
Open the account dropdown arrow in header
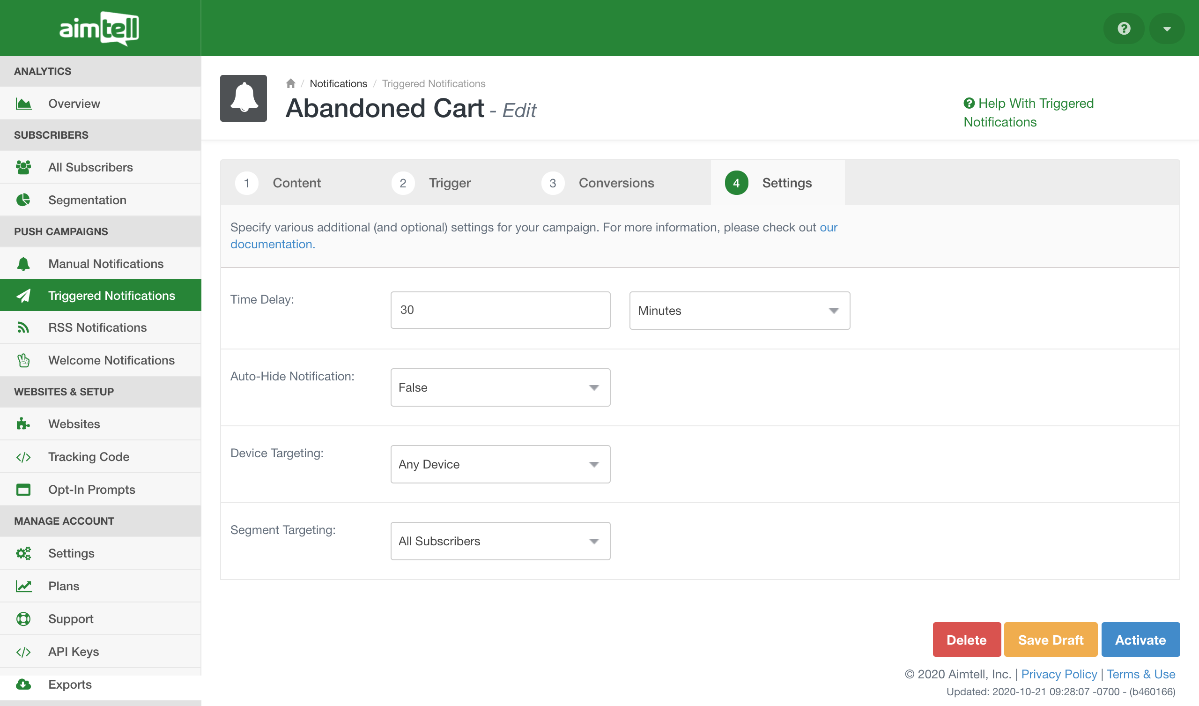point(1166,29)
